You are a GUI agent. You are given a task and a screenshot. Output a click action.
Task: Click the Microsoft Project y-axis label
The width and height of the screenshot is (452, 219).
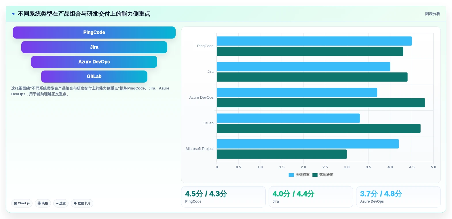coord(200,149)
